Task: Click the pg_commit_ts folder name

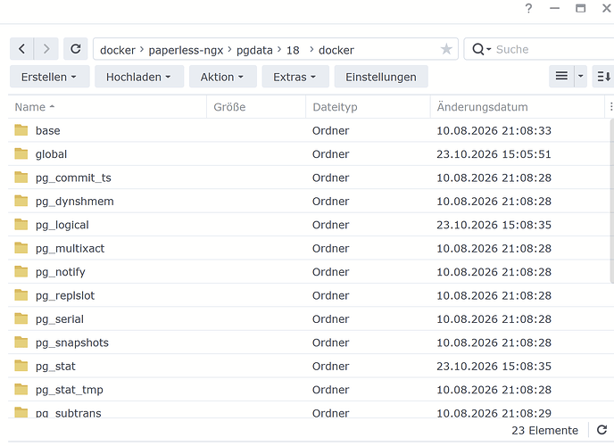Action: coord(73,178)
